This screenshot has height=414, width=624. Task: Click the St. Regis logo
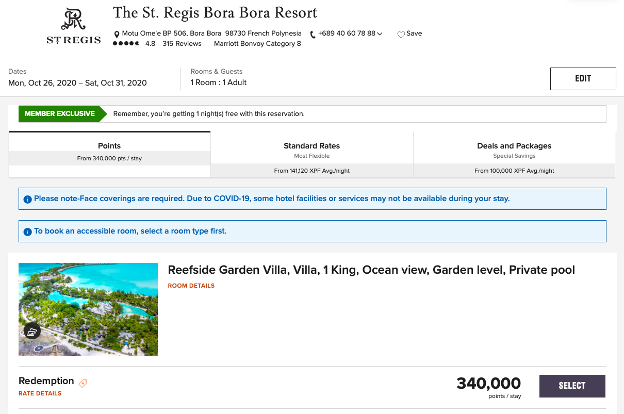74,27
